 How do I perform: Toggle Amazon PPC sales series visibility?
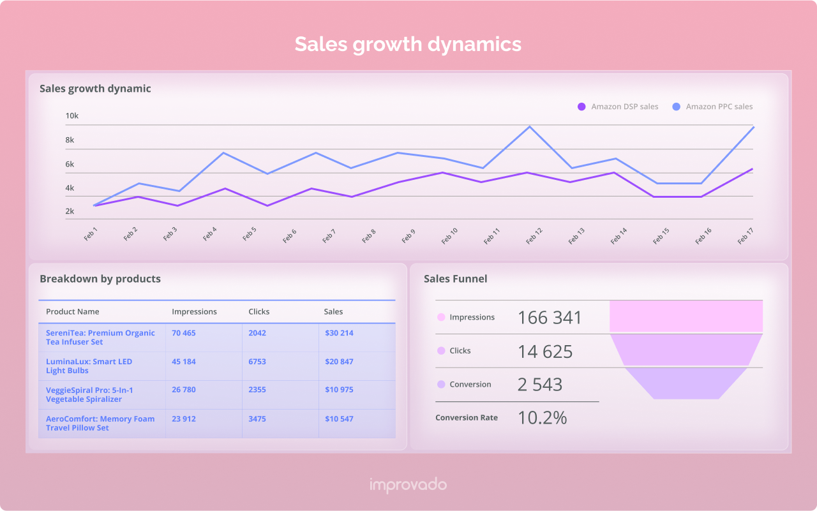coord(717,107)
